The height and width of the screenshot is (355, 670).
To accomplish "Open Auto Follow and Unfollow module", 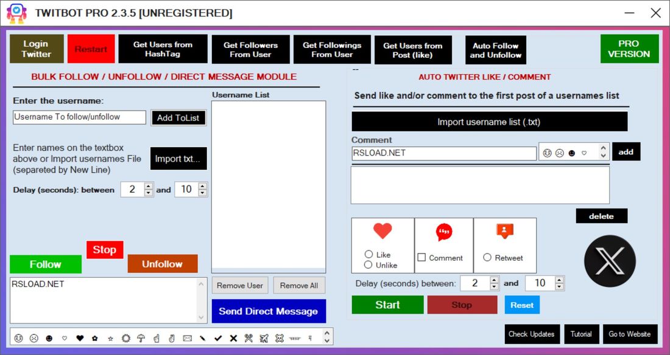I will (x=496, y=50).
